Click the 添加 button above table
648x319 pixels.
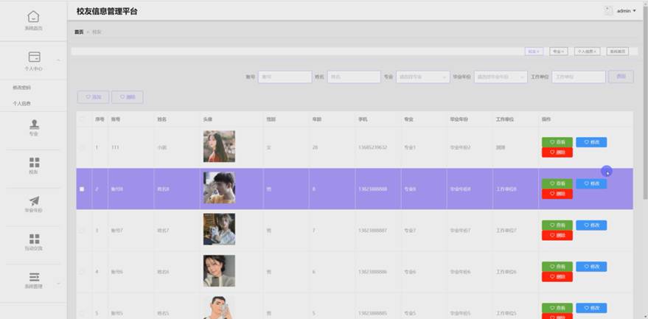tap(93, 97)
